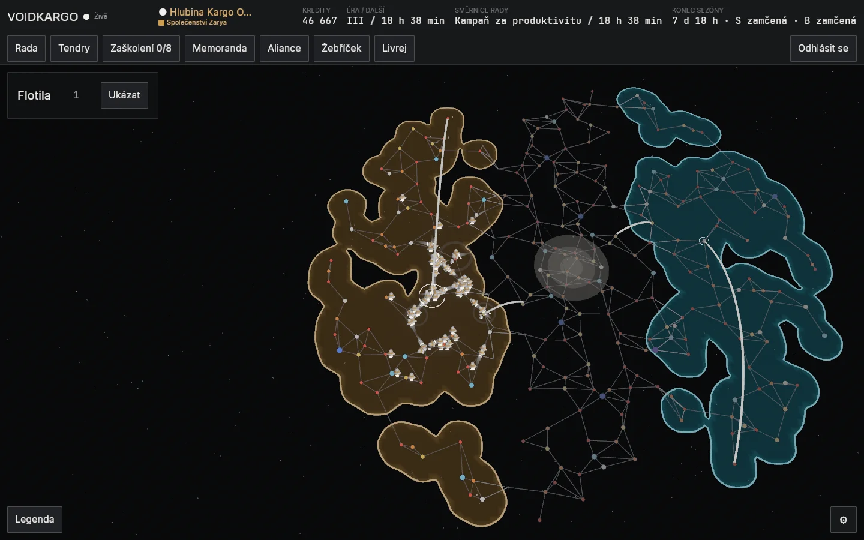Open the Tendry section
Viewport: 864px width, 540px height.
tap(74, 49)
